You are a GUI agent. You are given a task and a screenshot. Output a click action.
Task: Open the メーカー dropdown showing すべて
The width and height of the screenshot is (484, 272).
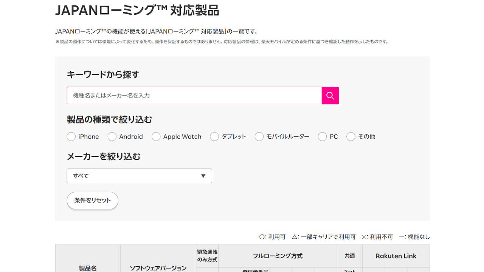point(139,176)
